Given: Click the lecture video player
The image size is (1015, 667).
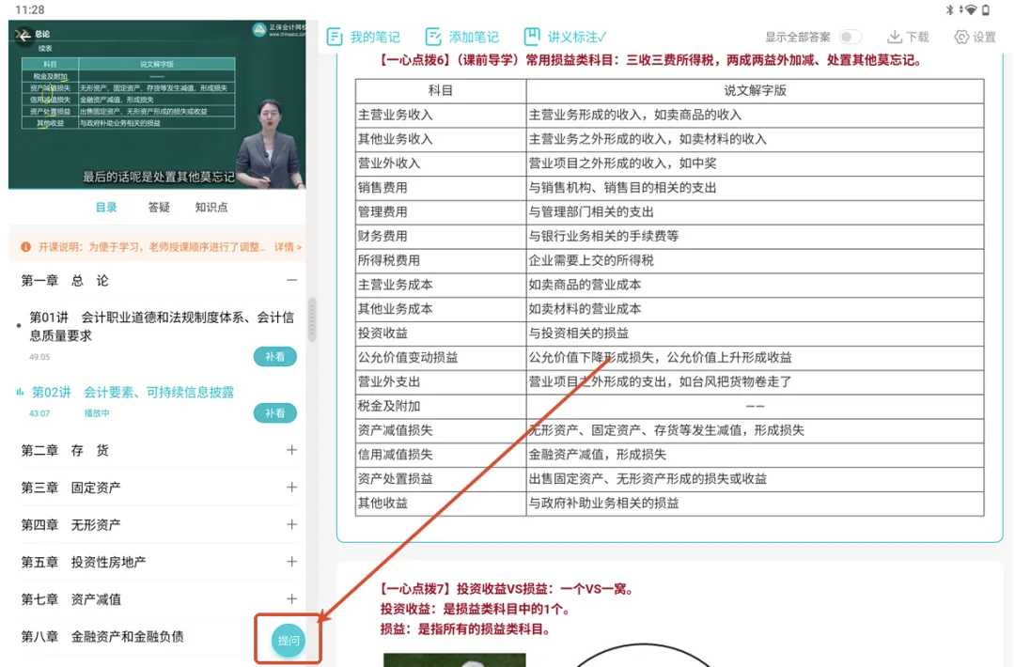Looking at the screenshot, I should click(x=157, y=105).
